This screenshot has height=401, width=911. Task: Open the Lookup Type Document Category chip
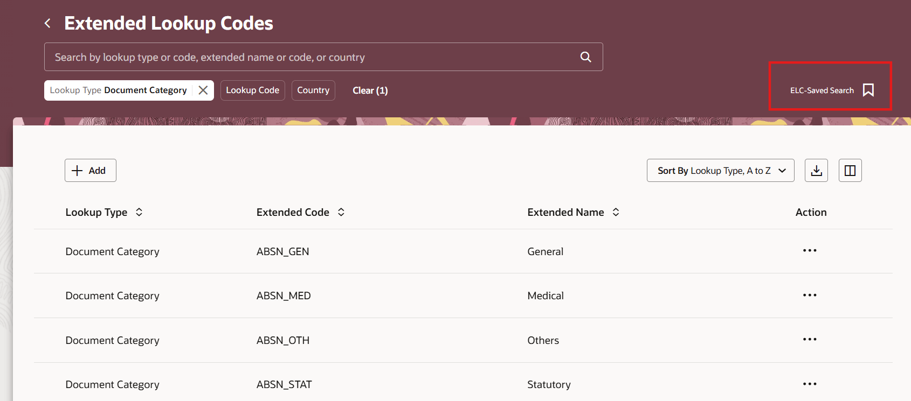click(x=119, y=90)
